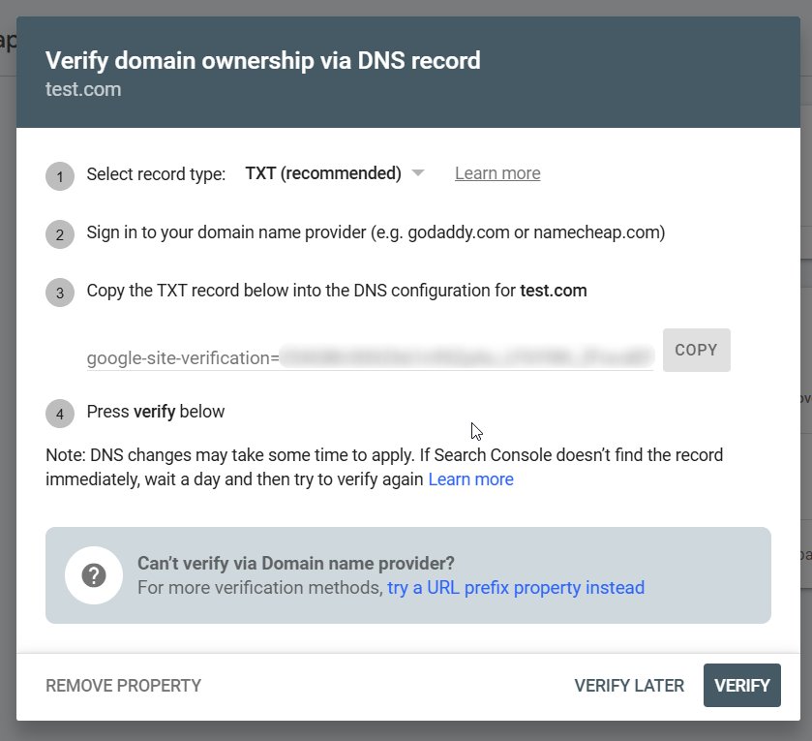Click the step 4 number circle
The width and height of the screenshot is (812, 741).
pyautogui.click(x=60, y=414)
